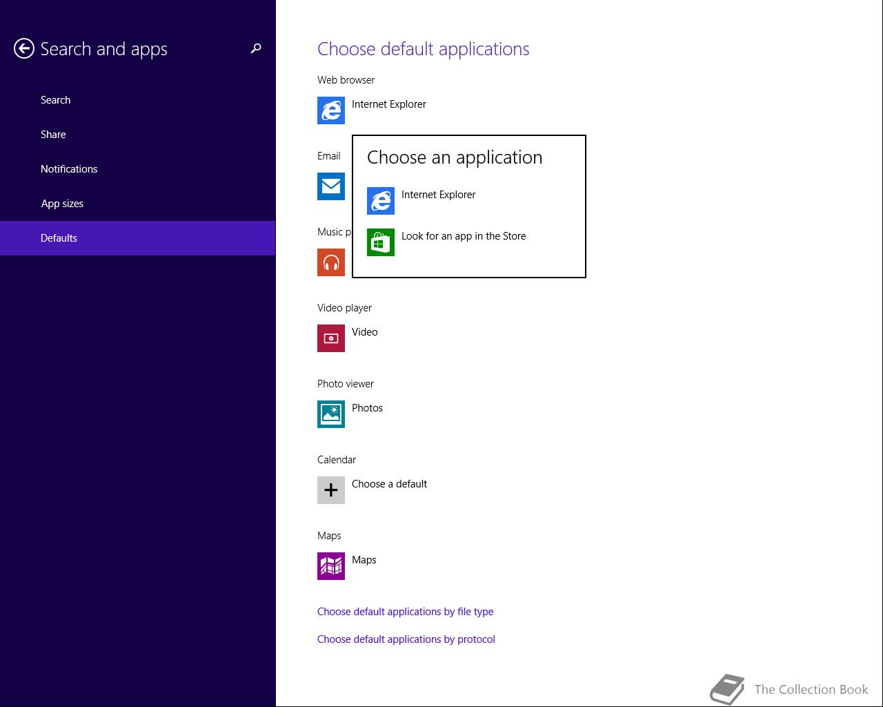Open Choose default applications by protocol
Image resolution: width=883 pixels, height=707 pixels.
[406, 639]
